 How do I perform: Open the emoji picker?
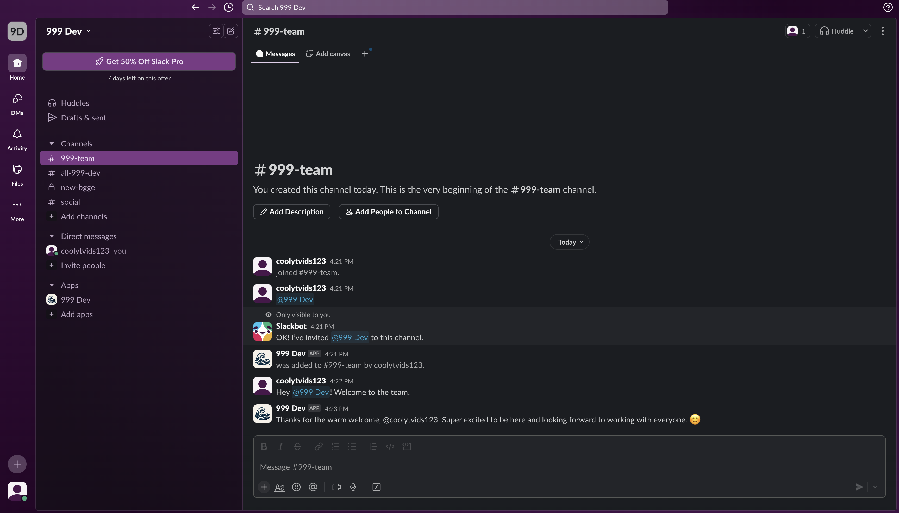296,487
